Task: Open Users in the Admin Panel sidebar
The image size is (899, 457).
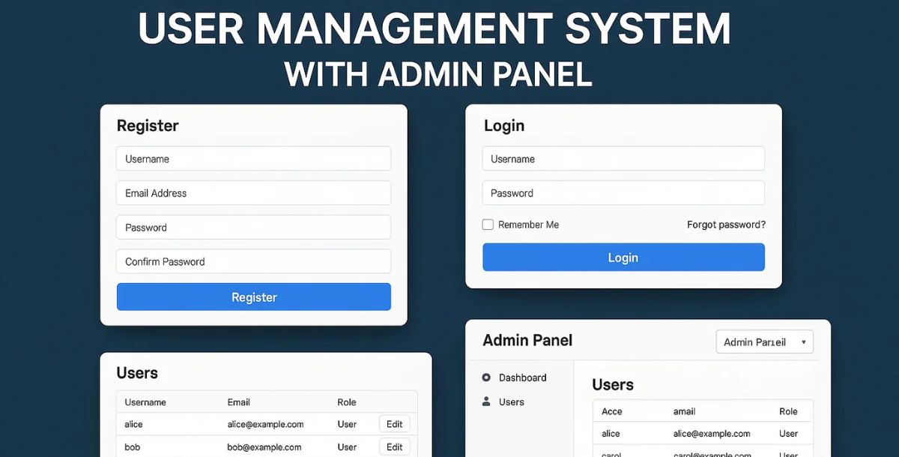Action: click(512, 402)
